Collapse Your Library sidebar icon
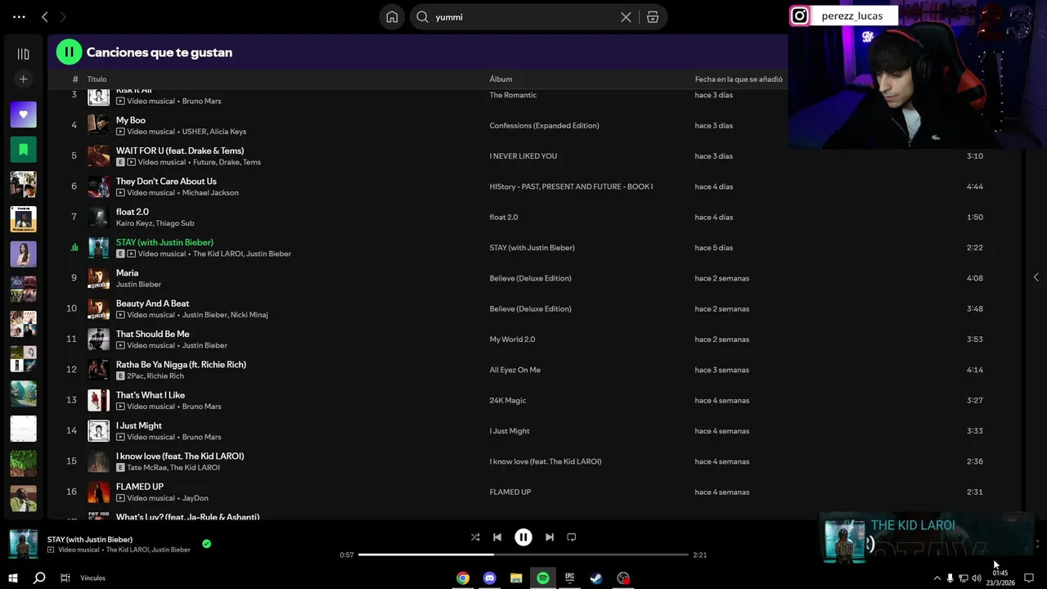 click(x=23, y=54)
